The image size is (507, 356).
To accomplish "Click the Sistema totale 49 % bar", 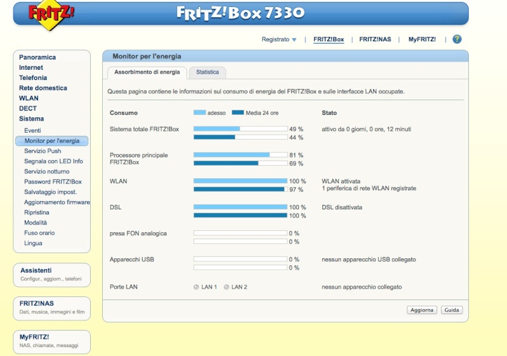I will [240, 129].
